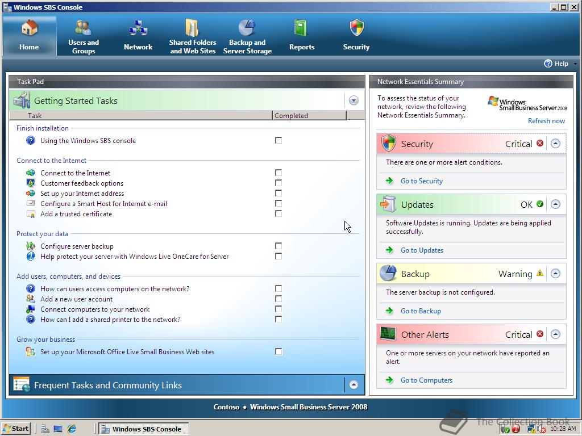Click the Backup pie icon in summary
This screenshot has width=582, height=436.
click(x=388, y=273)
